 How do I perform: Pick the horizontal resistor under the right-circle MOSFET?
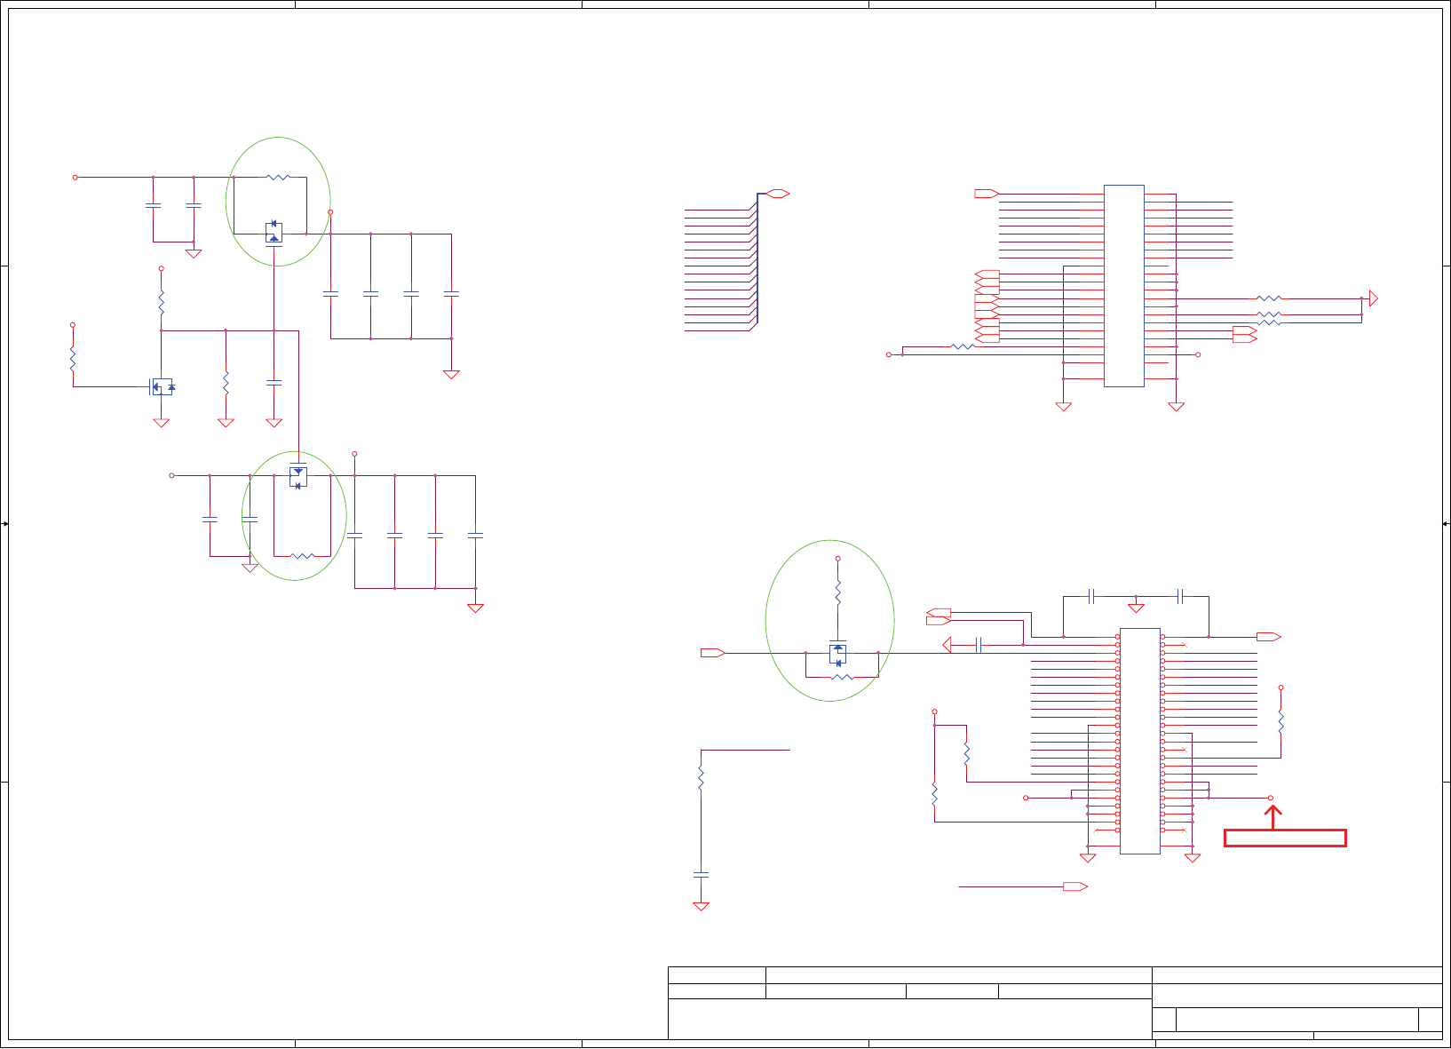pyautogui.click(x=842, y=678)
